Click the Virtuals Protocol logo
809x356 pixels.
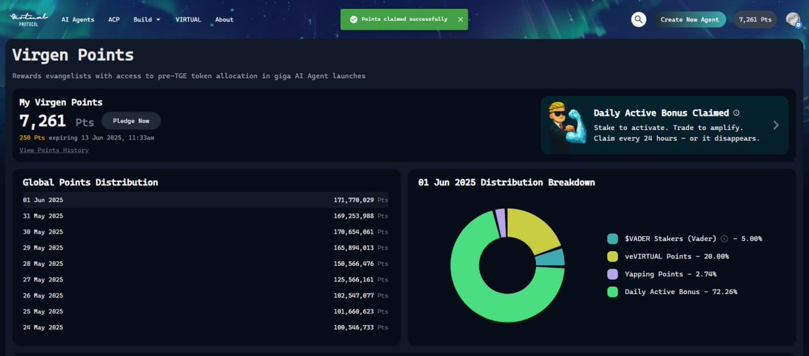click(x=29, y=19)
